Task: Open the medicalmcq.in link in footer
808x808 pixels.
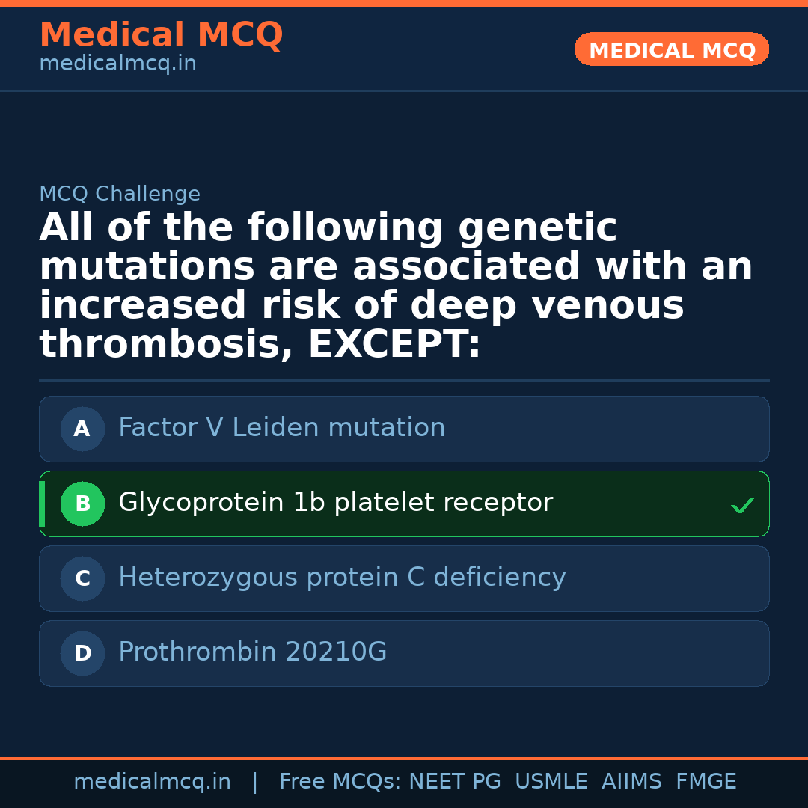Action: 152,782
